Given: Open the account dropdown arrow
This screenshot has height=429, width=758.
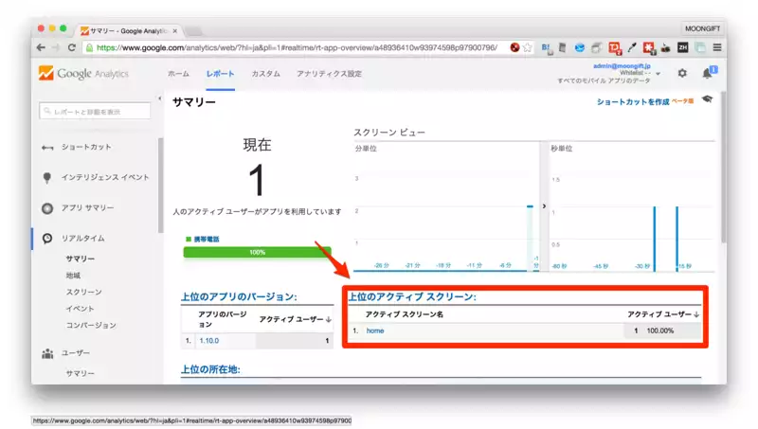Looking at the screenshot, I should 658,74.
